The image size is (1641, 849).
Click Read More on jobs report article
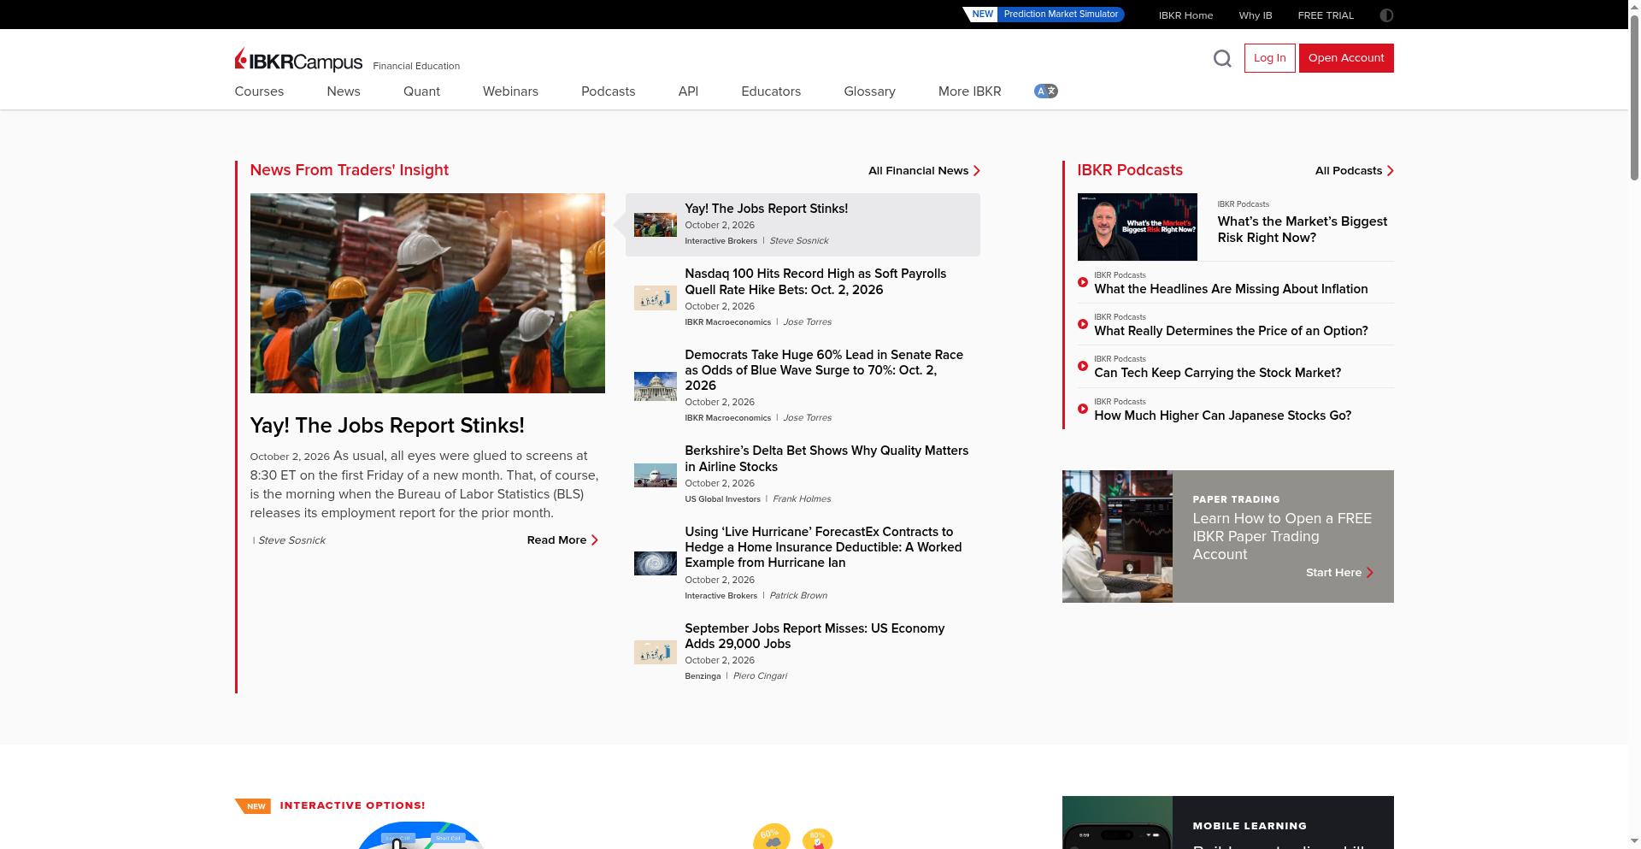point(562,540)
